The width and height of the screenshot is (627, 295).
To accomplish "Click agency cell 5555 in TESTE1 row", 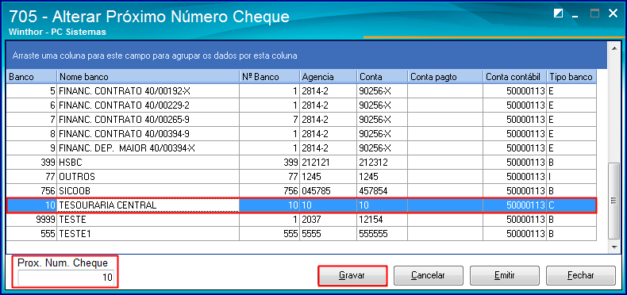I will pyautogui.click(x=328, y=234).
